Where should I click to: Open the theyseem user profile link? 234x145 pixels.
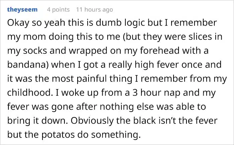[x=22, y=10]
